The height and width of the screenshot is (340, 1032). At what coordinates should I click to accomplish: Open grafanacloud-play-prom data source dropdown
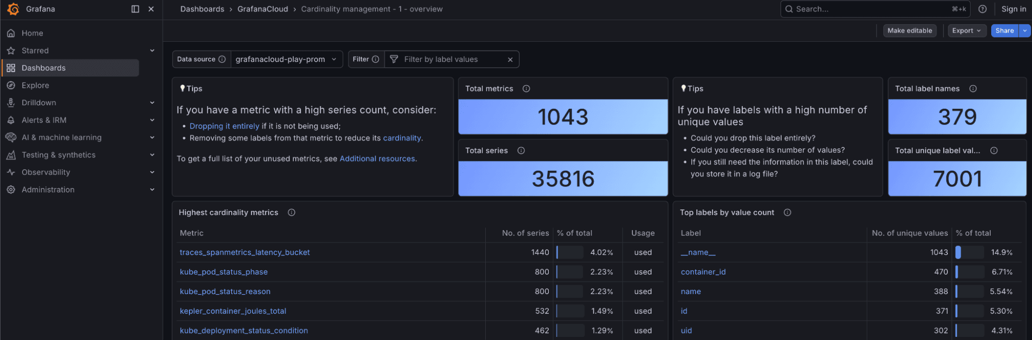tap(287, 59)
